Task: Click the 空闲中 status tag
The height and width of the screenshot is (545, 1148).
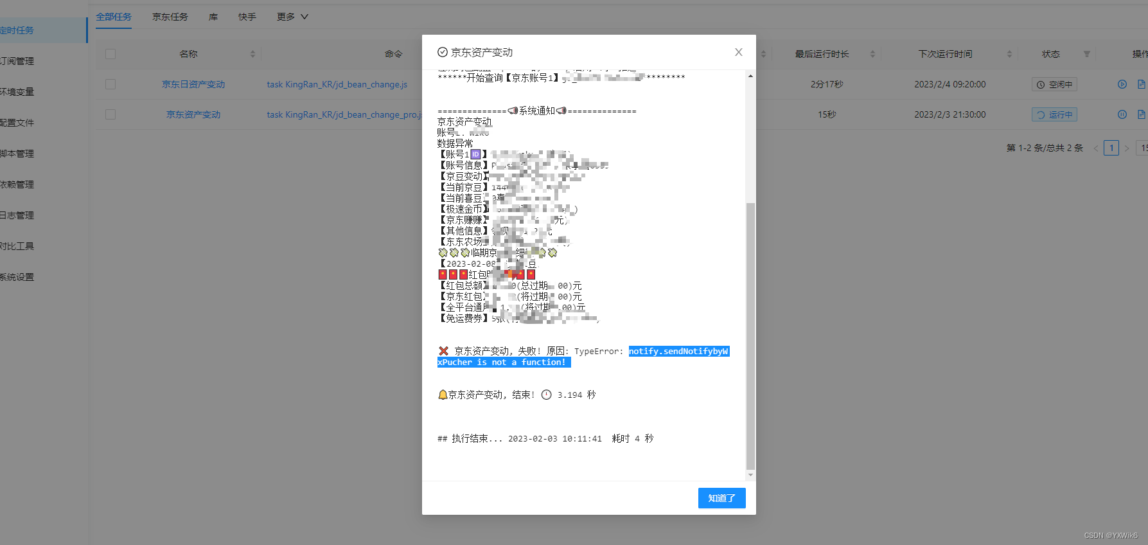Action: [x=1054, y=84]
